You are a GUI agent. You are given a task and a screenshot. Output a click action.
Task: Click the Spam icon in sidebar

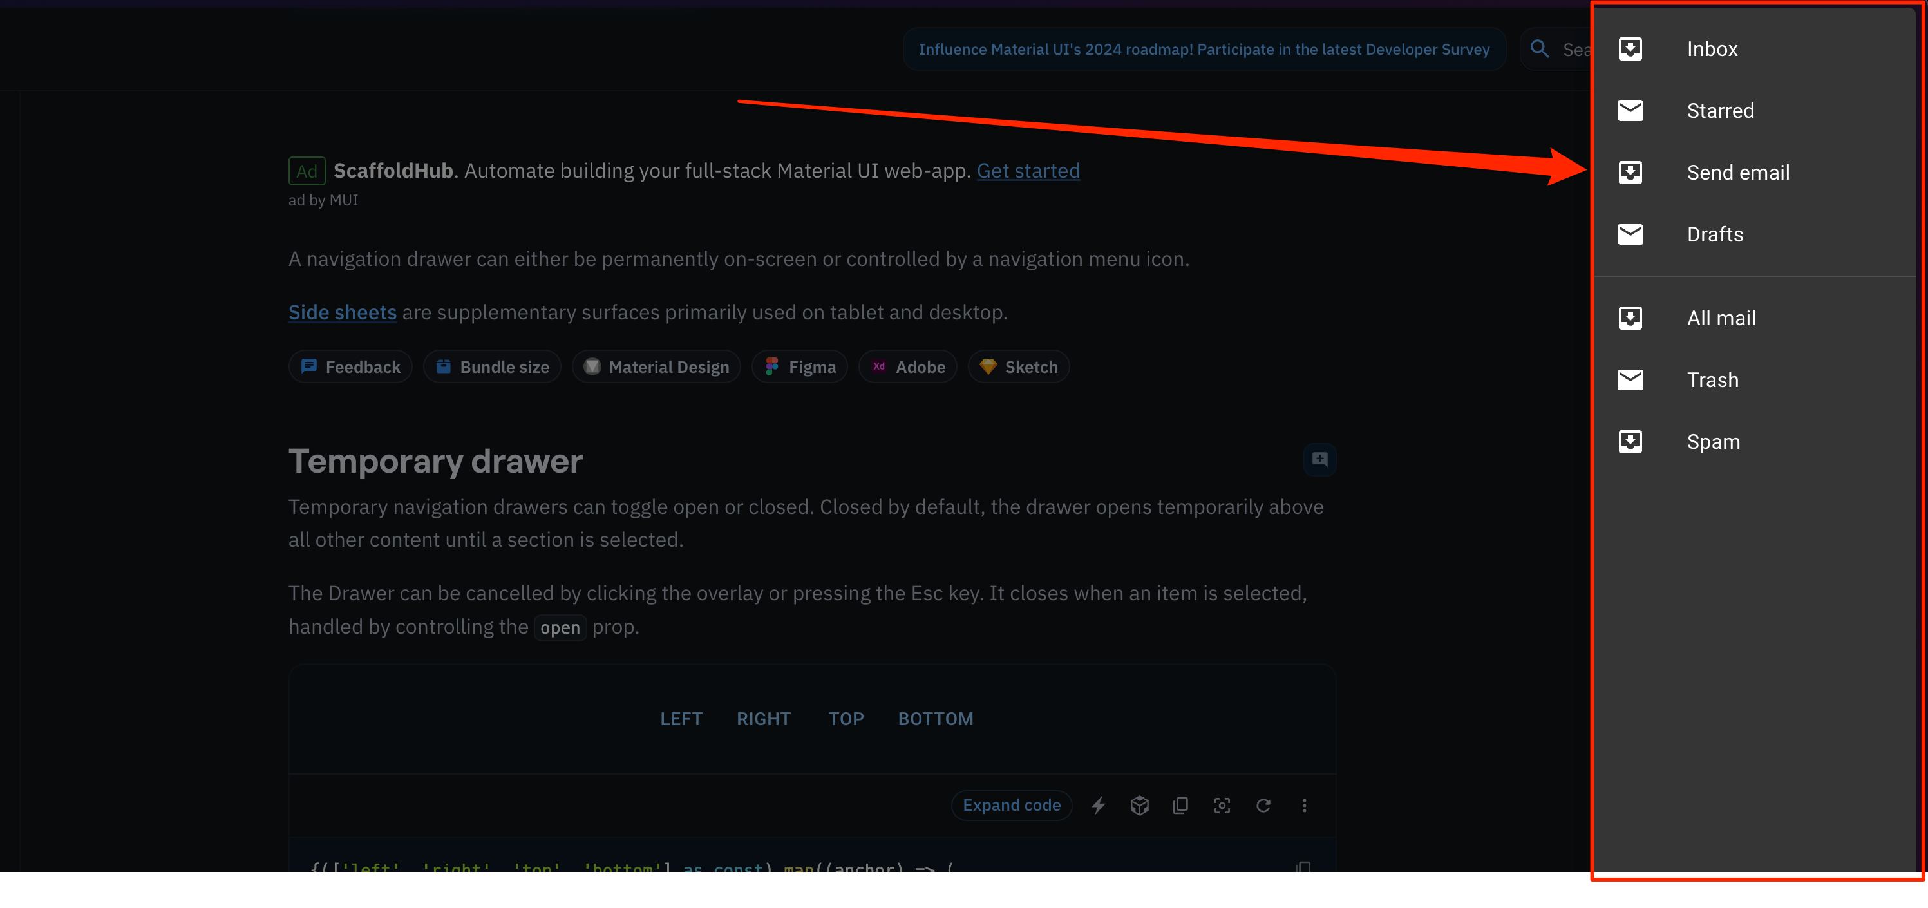point(1630,440)
